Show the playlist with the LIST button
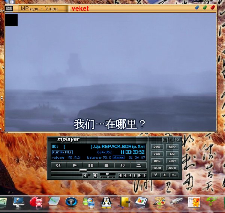The width and height of the screenshot is (225, 213). coord(172,161)
